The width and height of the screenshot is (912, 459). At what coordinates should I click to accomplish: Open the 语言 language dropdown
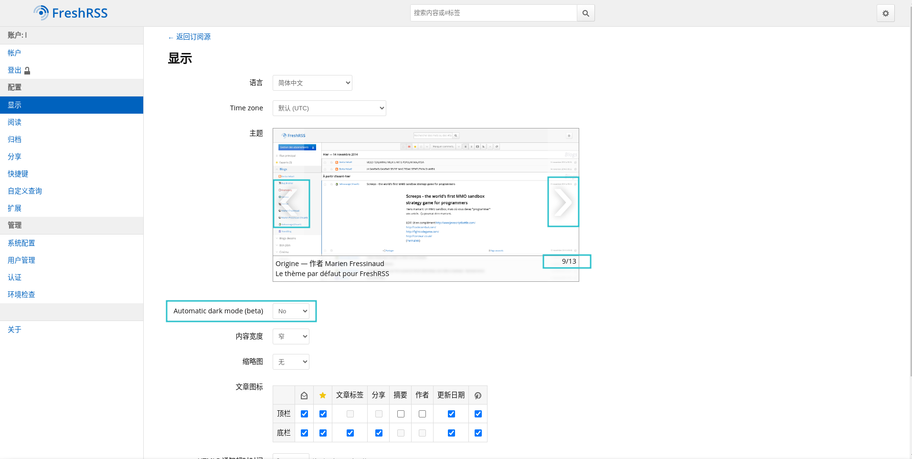(x=312, y=83)
